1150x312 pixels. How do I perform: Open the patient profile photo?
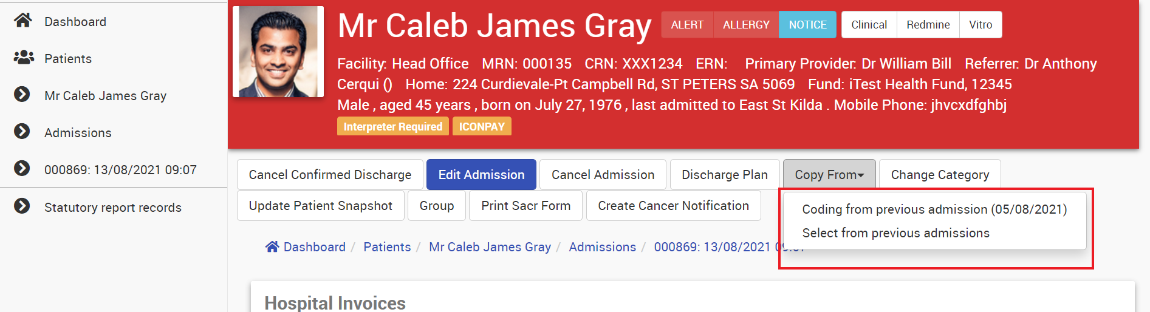pyautogui.click(x=278, y=52)
